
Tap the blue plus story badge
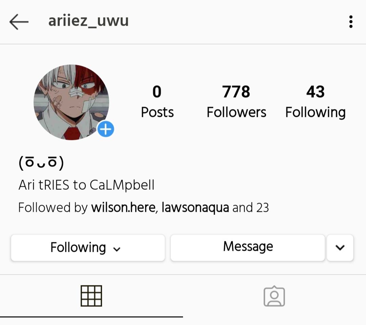[105, 129]
